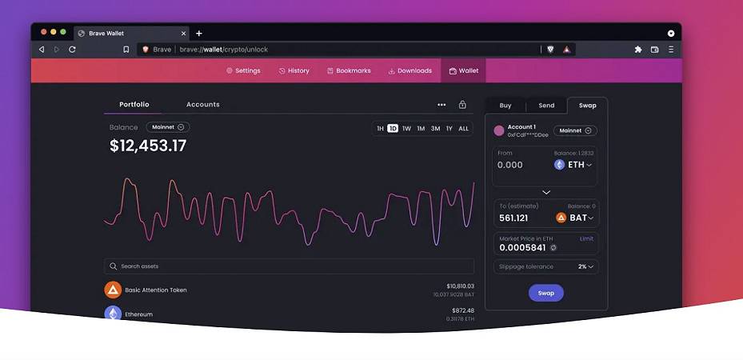Viewport: 743px width, 360px height.
Task: Click the portfolio balance line chart
Action: coord(289,211)
